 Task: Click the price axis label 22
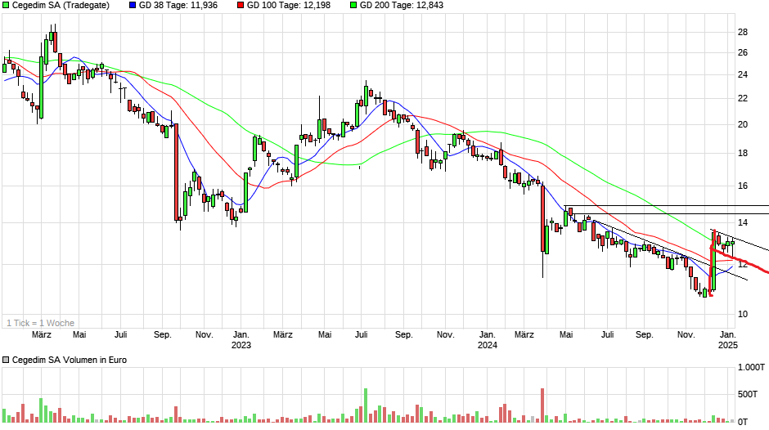pyautogui.click(x=743, y=99)
